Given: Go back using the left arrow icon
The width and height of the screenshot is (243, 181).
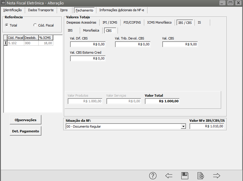Looking at the screenshot, I should click(169, 176).
